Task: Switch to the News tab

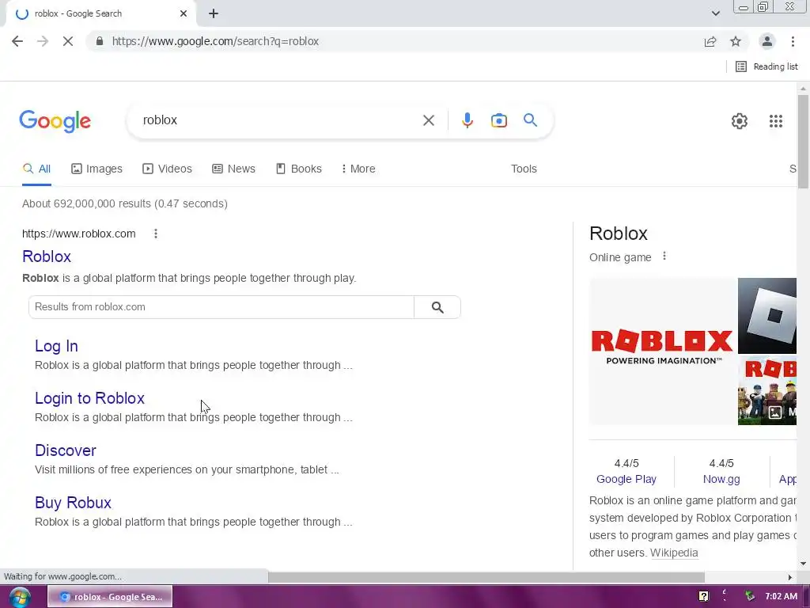Action: pyautogui.click(x=233, y=169)
